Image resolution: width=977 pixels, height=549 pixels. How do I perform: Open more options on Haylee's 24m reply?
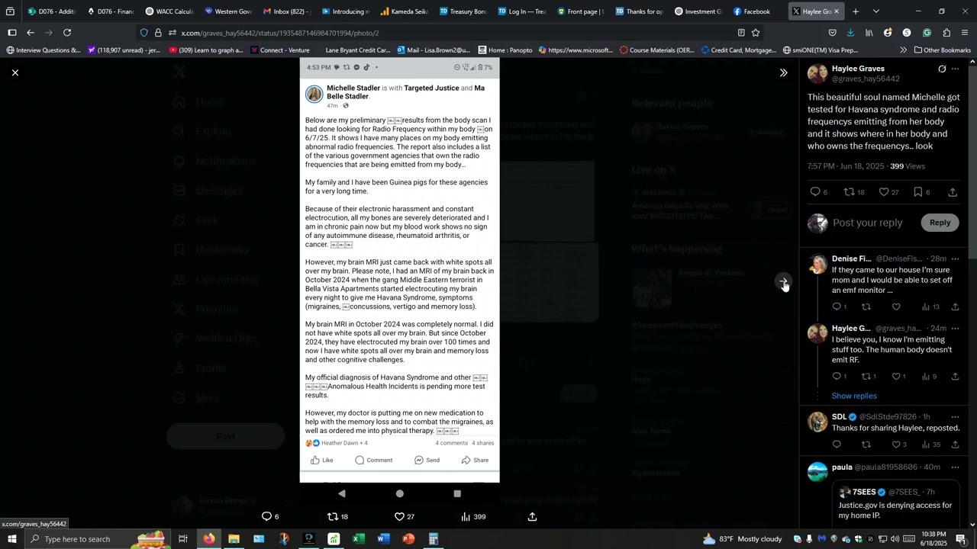tap(955, 329)
